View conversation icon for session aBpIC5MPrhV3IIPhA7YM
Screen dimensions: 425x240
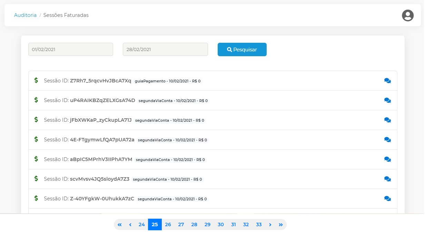point(387,159)
